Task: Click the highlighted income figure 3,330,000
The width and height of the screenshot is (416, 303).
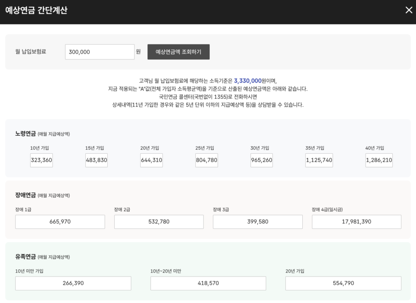Action: [248, 81]
